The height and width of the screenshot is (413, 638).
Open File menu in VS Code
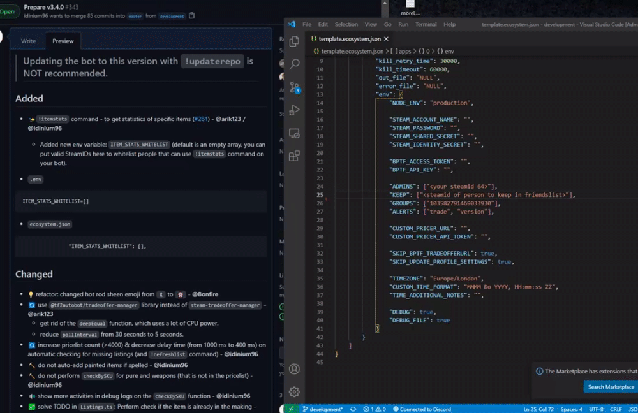pos(307,24)
